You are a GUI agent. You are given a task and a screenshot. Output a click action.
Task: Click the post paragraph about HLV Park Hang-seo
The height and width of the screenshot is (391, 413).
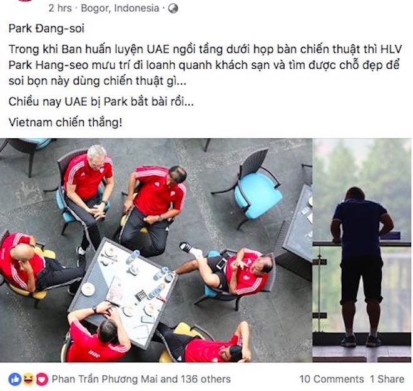coord(205,65)
